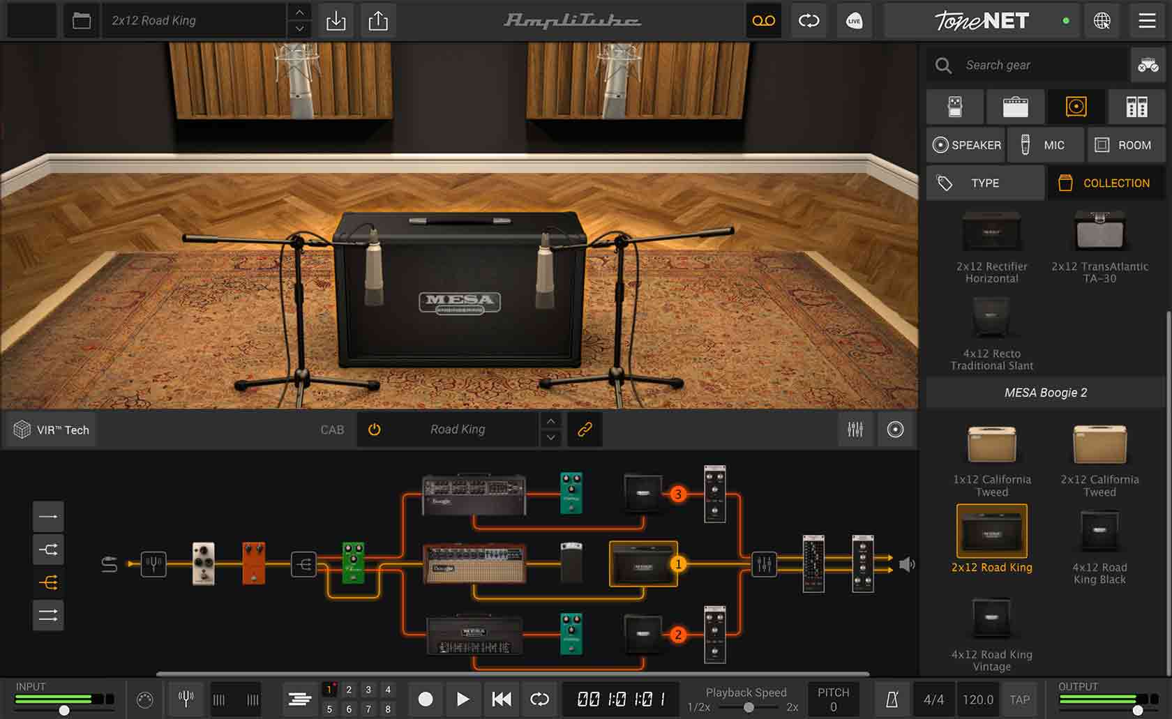Filter gear by COLLECTION
The image size is (1172, 719).
pyautogui.click(x=1106, y=183)
